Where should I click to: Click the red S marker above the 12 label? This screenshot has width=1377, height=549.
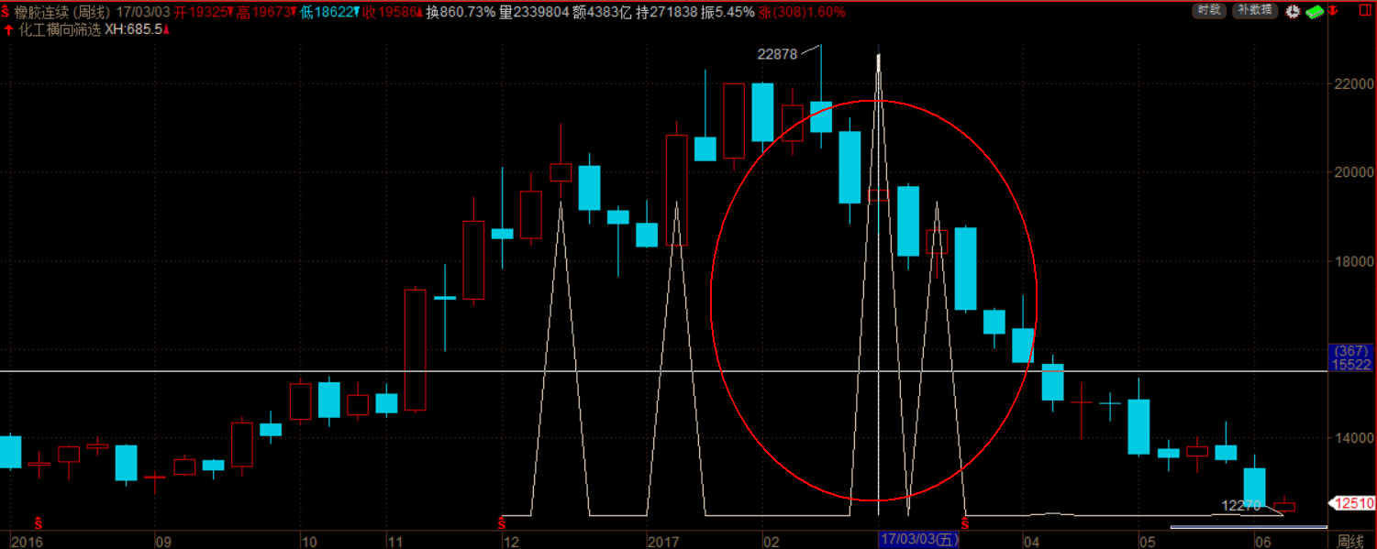(x=502, y=523)
